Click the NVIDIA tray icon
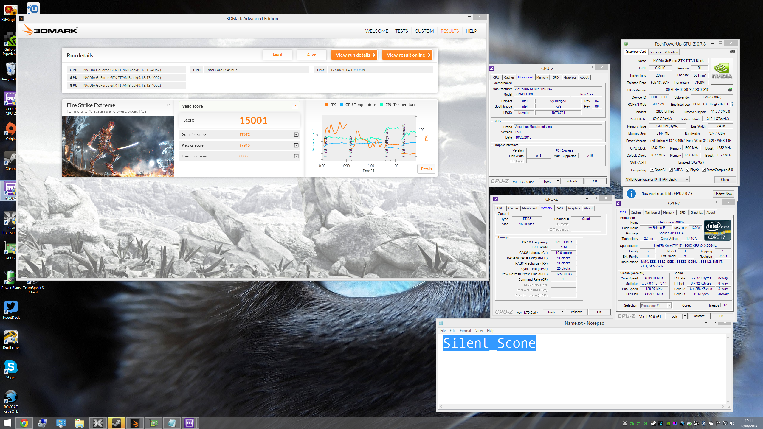Screen dimensions: 763x429 668,423
